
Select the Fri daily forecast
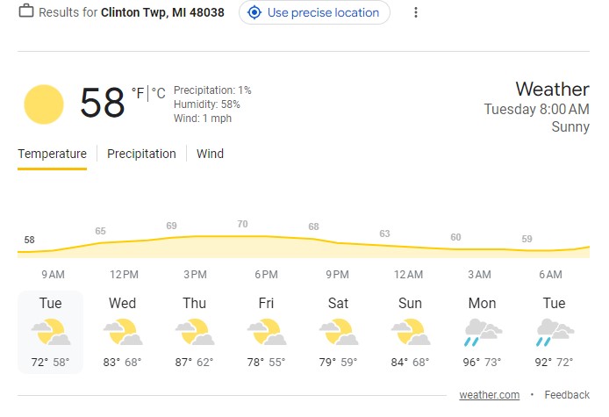click(x=266, y=332)
